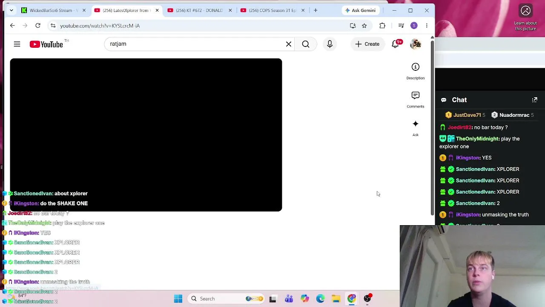Clear the 'ratjam' search text
This screenshot has width=545, height=307.
pyautogui.click(x=289, y=44)
